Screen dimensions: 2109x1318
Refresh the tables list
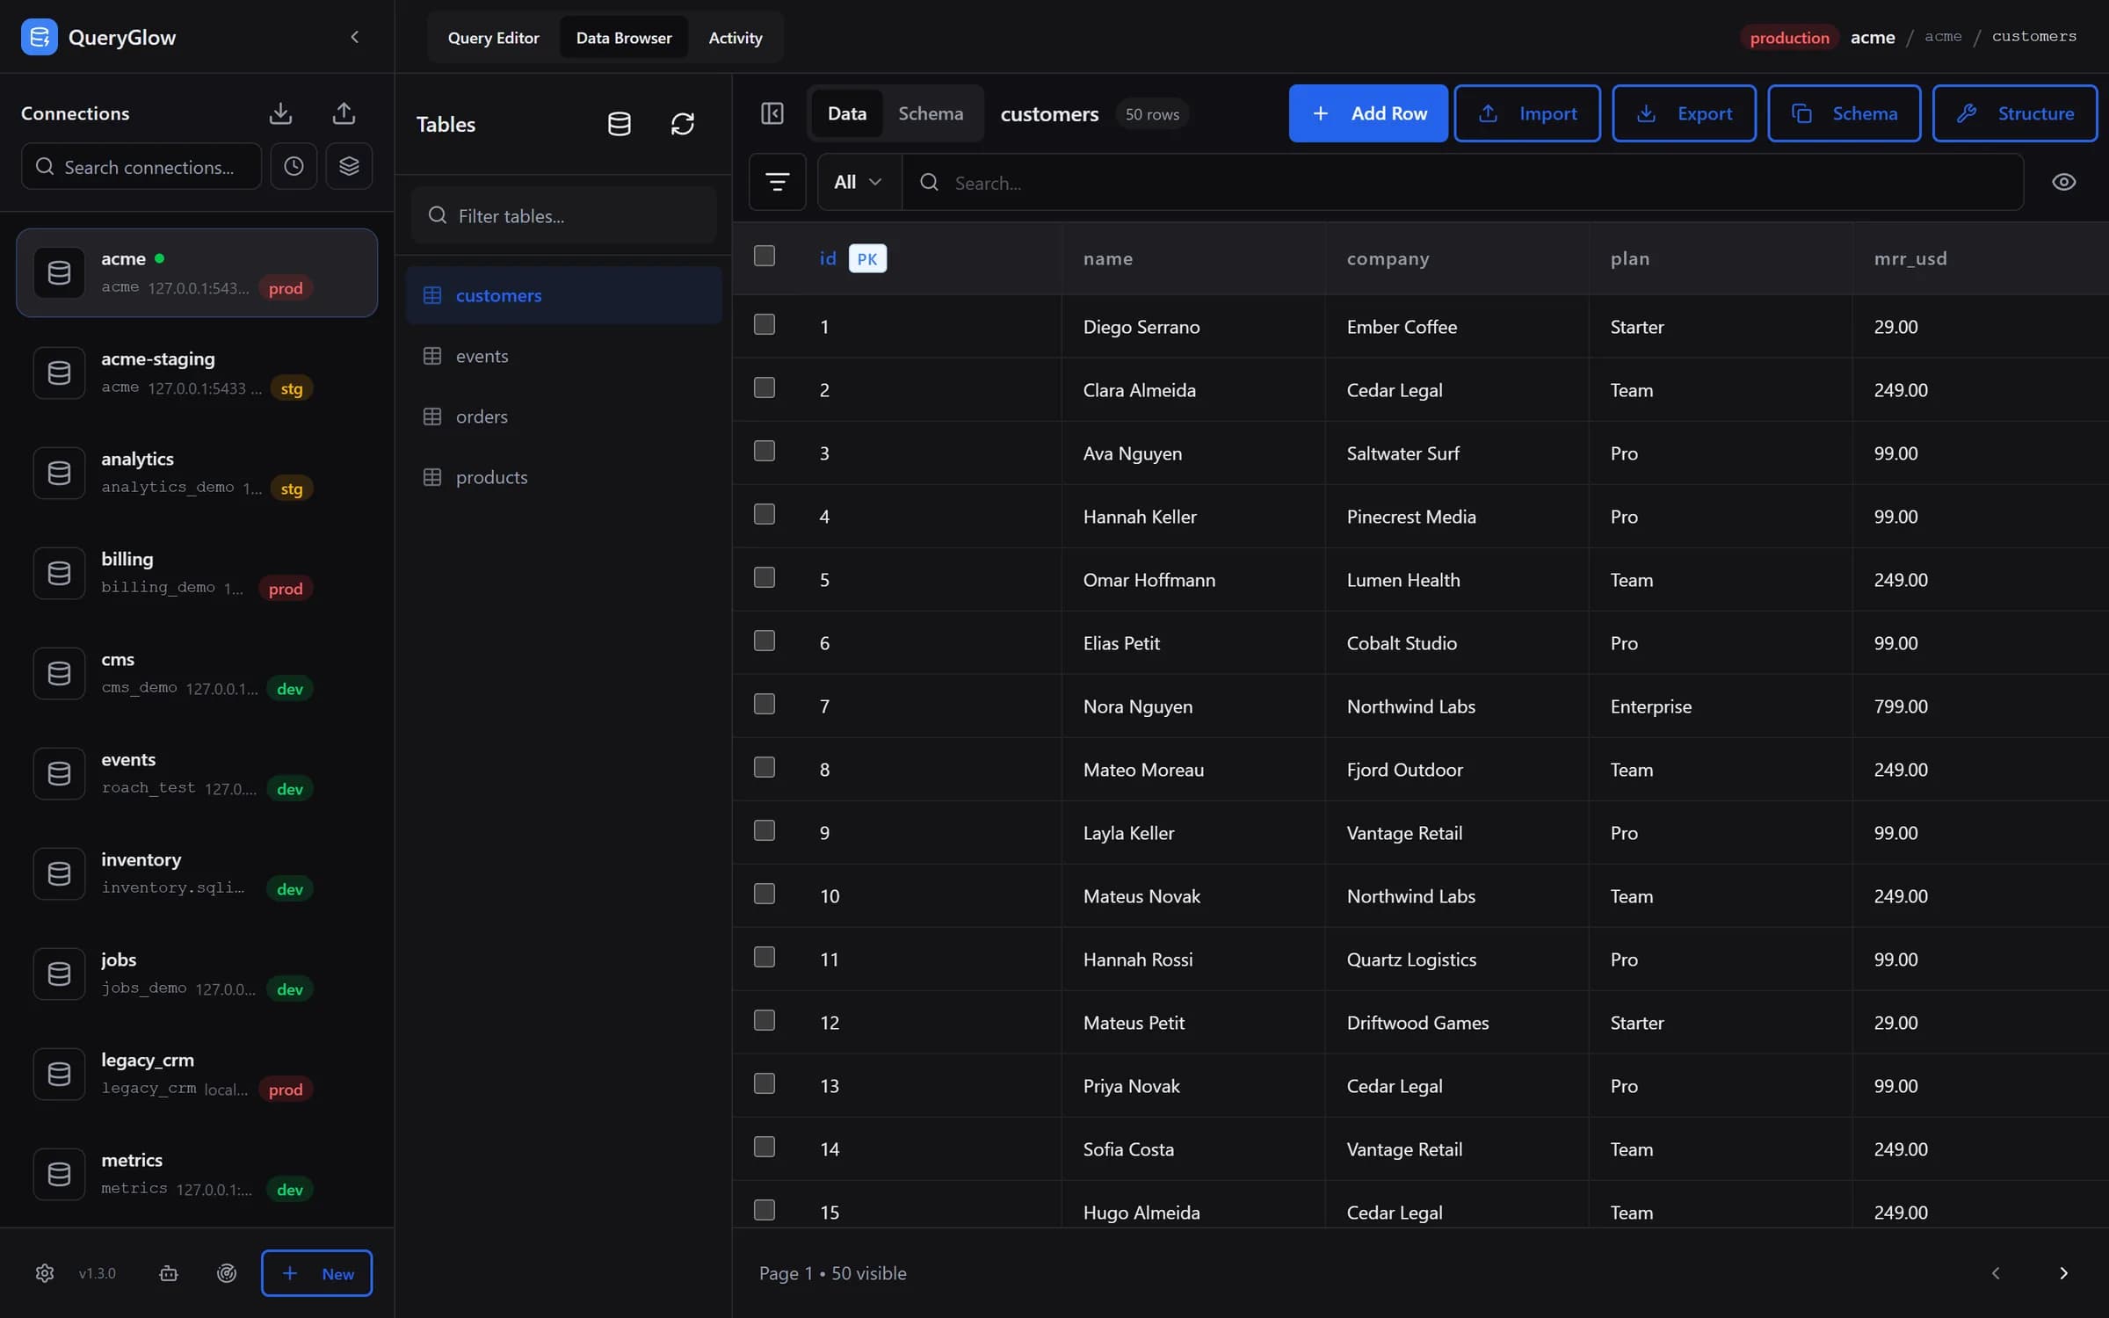tap(683, 124)
